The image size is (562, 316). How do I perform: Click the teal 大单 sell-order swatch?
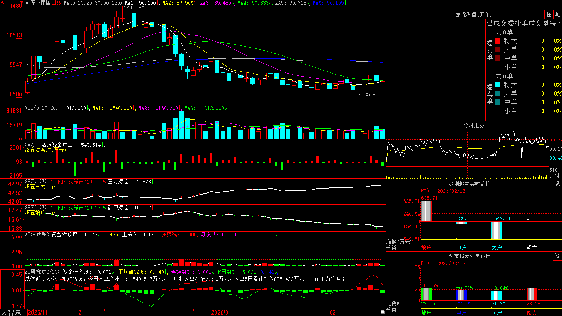click(x=497, y=93)
